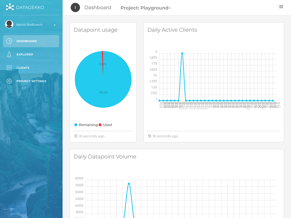
Task: Click the Datagekko logo icon
Action: (x=9, y=7)
